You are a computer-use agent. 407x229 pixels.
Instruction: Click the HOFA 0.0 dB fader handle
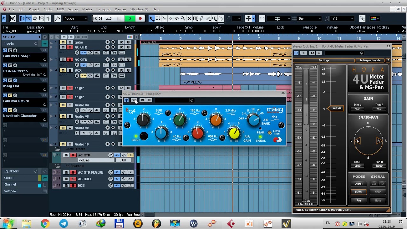pyautogui.click(x=335, y=108)
